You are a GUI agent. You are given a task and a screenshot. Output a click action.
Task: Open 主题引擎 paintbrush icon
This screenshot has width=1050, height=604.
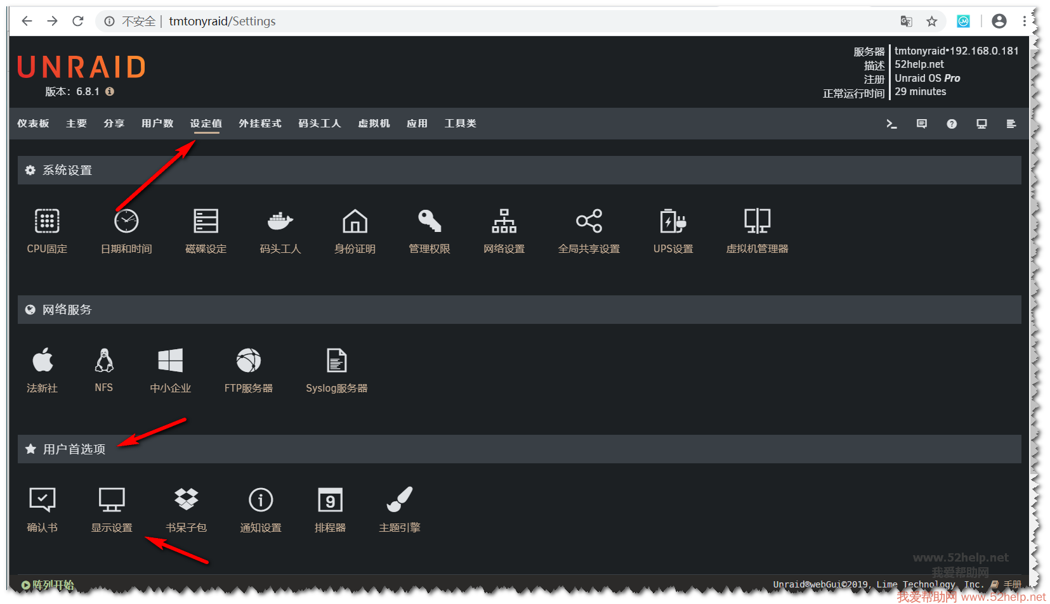(x=399, y=500)
